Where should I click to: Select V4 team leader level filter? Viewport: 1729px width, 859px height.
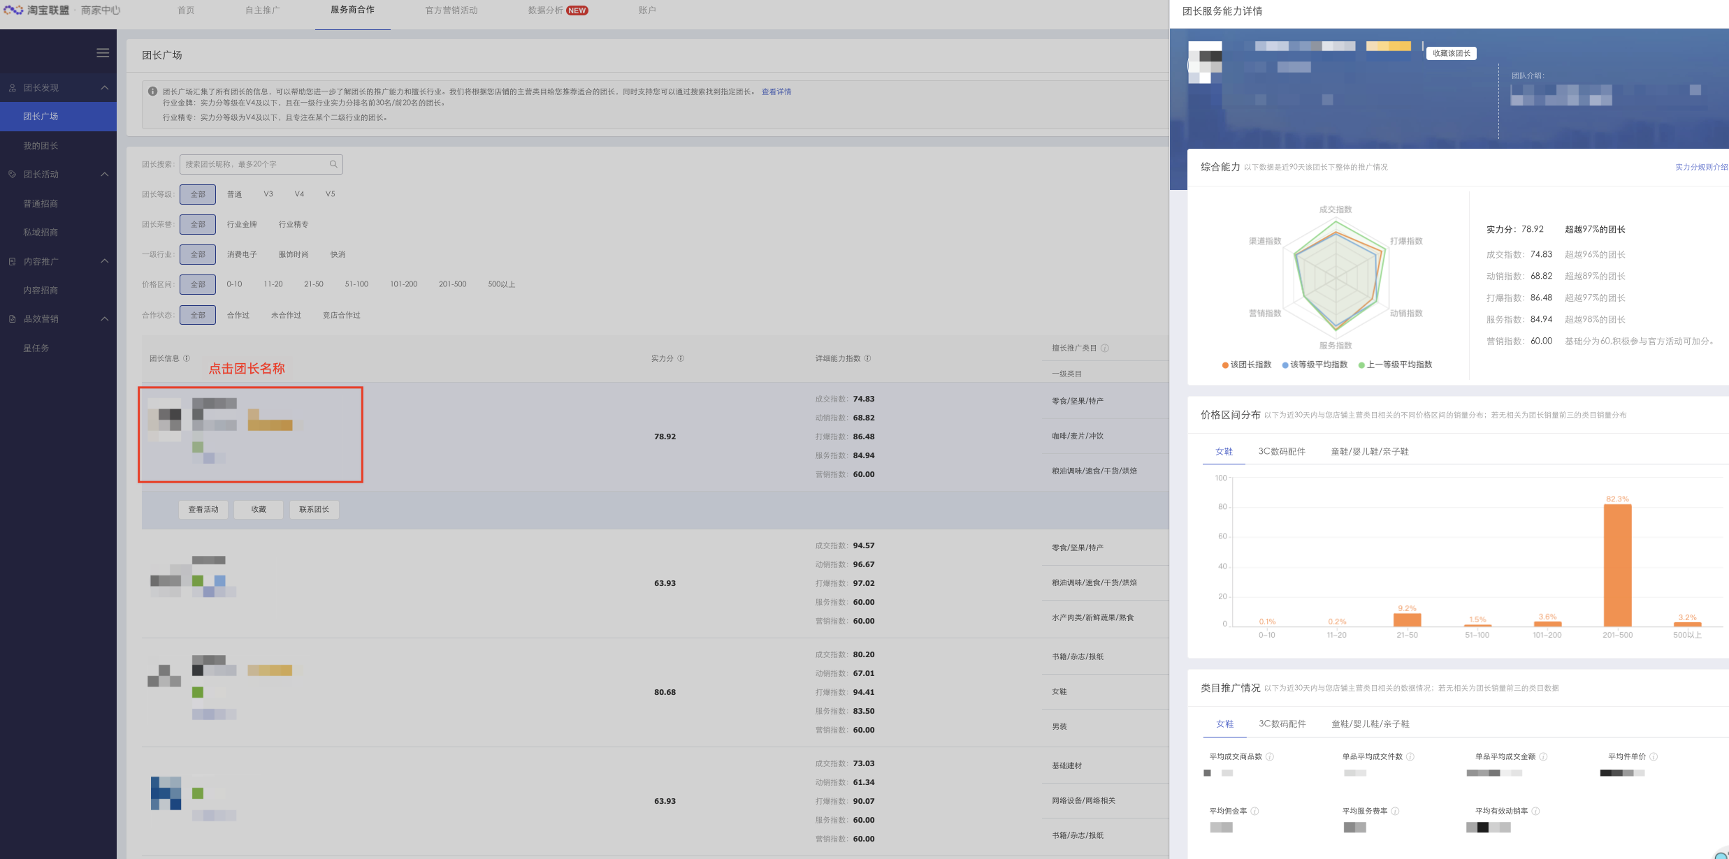click(x=299, y=194)
